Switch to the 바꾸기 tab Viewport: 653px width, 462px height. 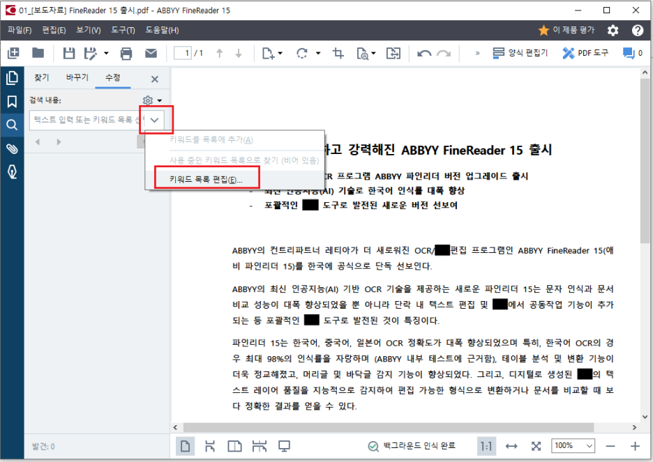[77, 78]
